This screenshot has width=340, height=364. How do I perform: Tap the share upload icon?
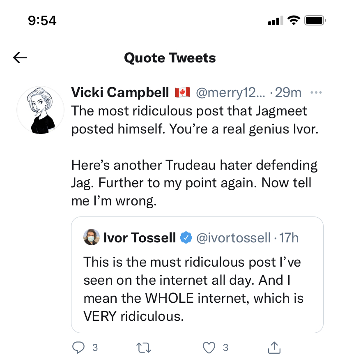point(275,348)
